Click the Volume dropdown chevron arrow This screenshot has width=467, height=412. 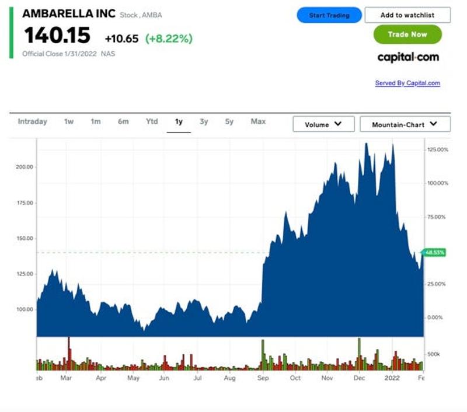tap(338, 124)
